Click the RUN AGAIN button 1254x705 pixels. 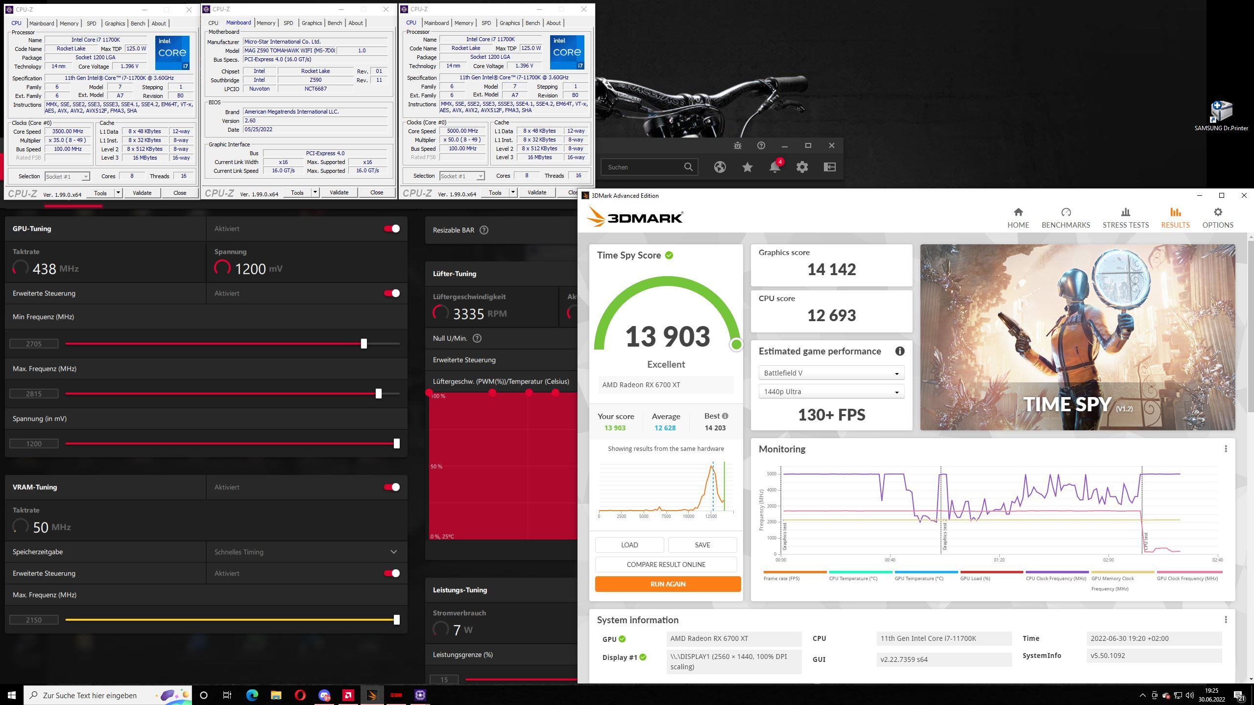pos(667,584)
